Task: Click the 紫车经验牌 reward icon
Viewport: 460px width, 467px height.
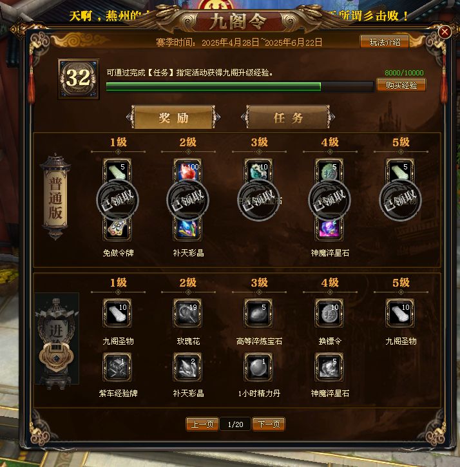Action: 117,367
